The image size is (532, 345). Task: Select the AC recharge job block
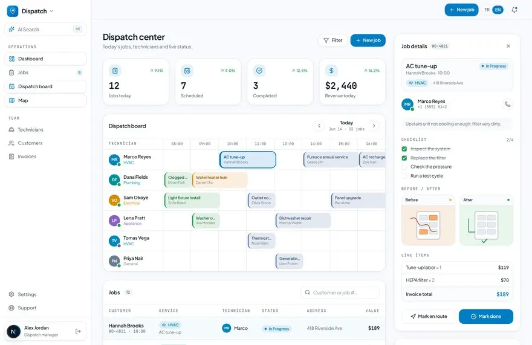coord(372,160)
